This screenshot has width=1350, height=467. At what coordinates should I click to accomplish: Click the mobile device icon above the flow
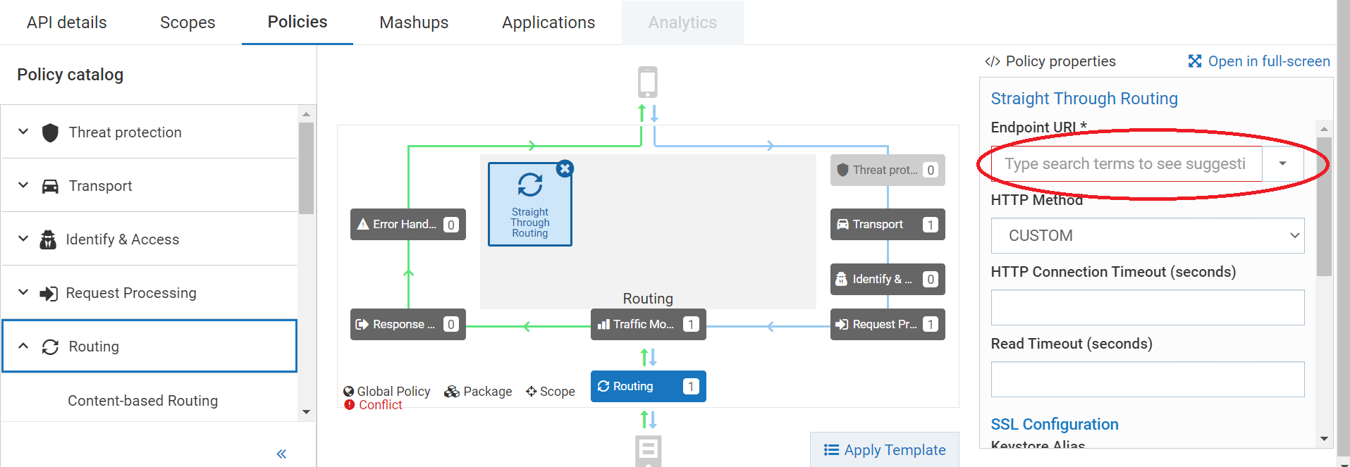click(x=647, y=82)
